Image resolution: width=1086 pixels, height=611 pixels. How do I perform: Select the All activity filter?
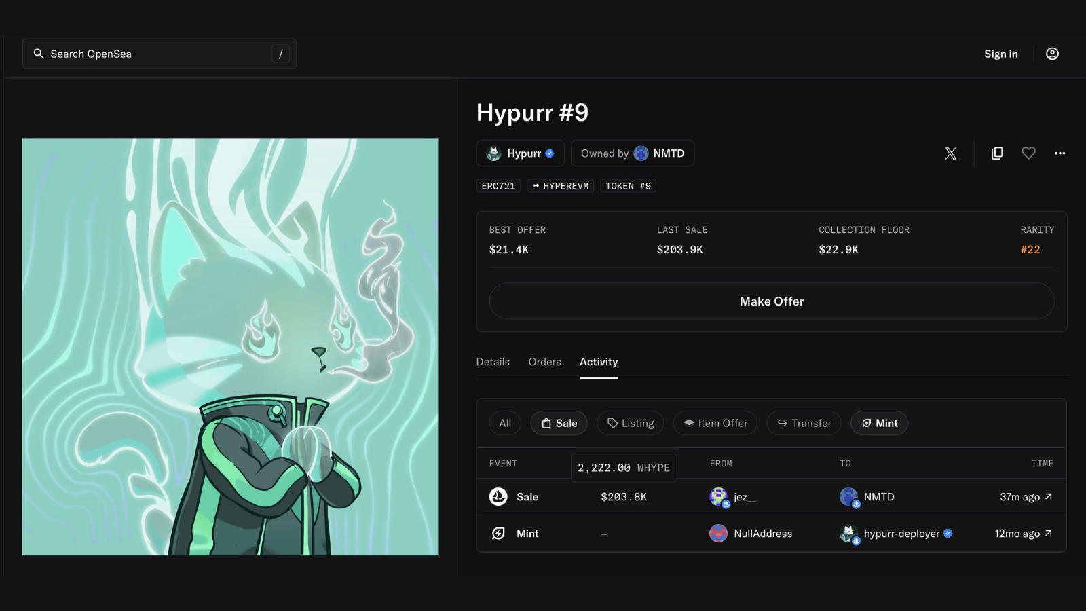[505, 423]
